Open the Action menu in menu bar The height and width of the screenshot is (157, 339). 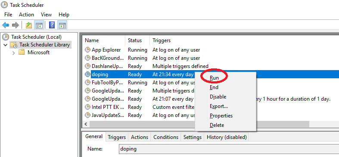pos(26,15)
